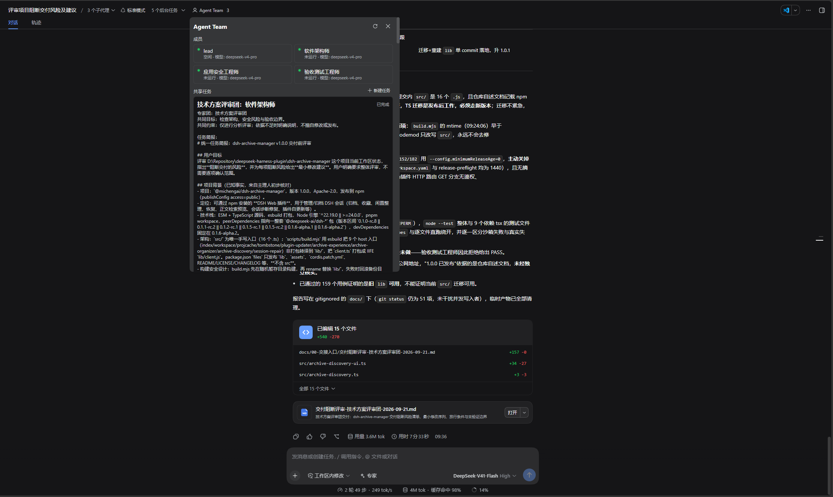Screen dimensions: 833x497
Task: Toggle the 专家 expert mode
Action: point(369,475)
